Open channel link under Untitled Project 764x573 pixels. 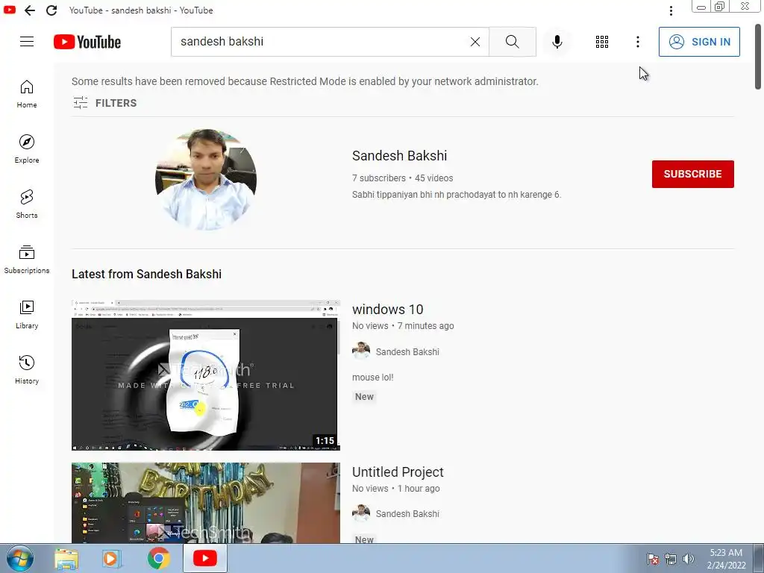pos(407,513)
